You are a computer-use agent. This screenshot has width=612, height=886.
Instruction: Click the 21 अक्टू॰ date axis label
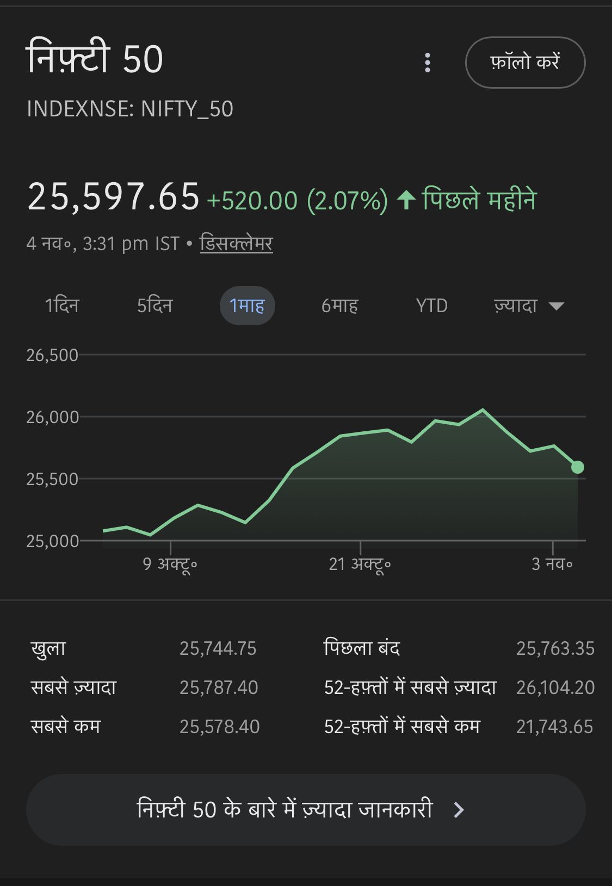pyautogui.click(x=360, y=564)
